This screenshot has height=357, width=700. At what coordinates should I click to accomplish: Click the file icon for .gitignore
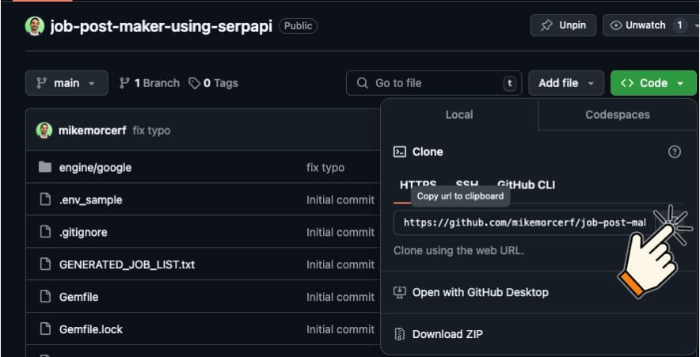point(45,232)
